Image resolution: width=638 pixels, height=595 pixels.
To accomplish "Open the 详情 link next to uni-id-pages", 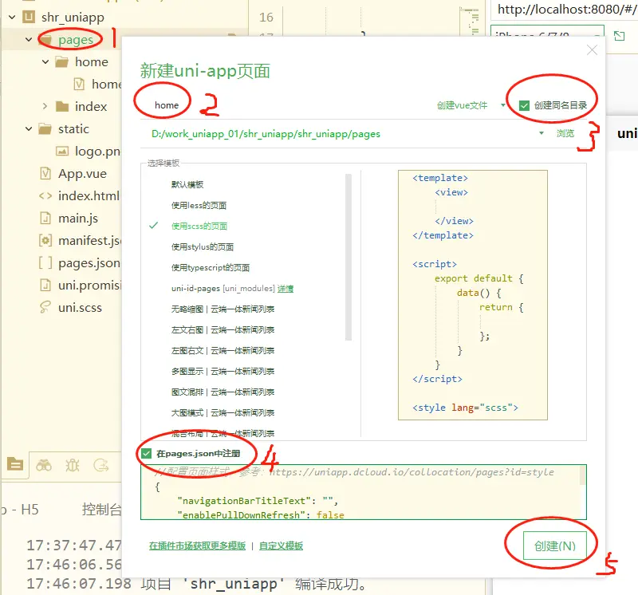I will (x=286, y=289).
